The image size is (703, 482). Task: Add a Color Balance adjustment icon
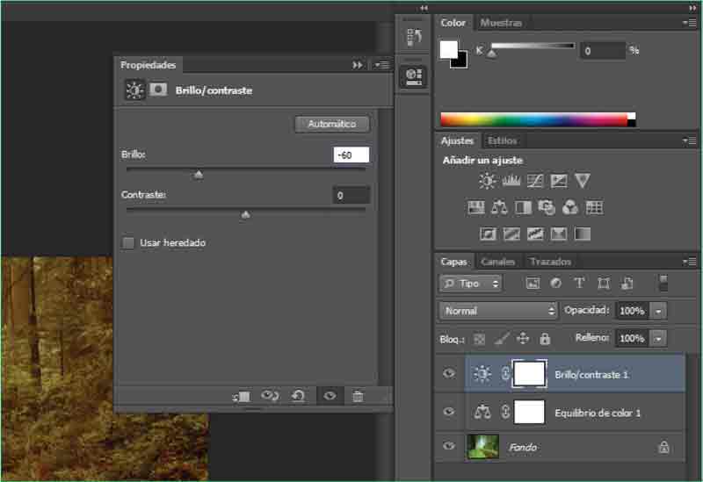click(499, 208)
